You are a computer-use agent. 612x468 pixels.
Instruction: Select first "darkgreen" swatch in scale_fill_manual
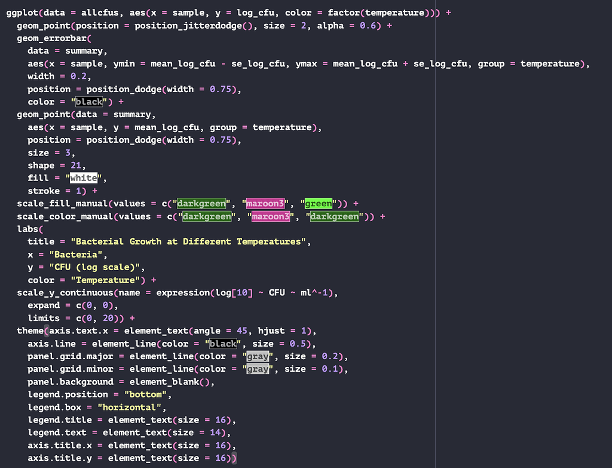(x=201, y=204)
